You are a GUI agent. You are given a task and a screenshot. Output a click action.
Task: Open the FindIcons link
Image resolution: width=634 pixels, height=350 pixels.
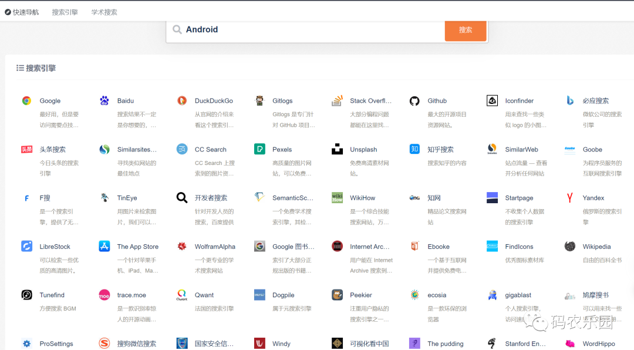519,247
